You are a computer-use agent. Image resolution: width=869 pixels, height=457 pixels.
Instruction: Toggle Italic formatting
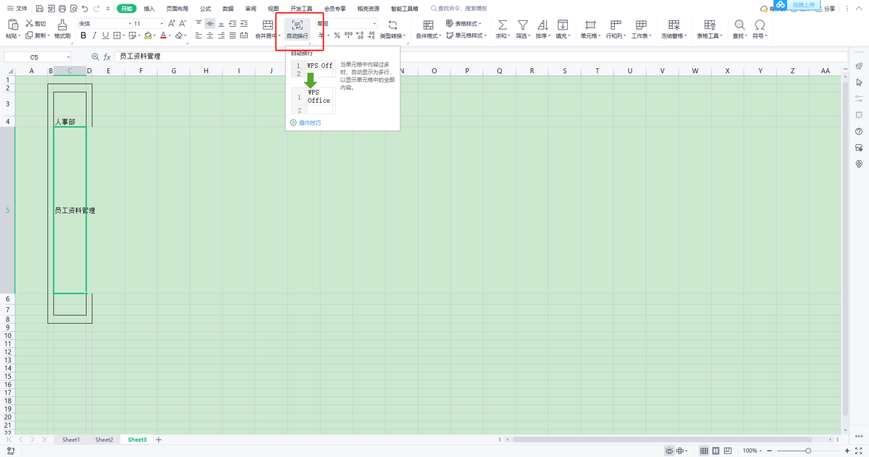95,35
